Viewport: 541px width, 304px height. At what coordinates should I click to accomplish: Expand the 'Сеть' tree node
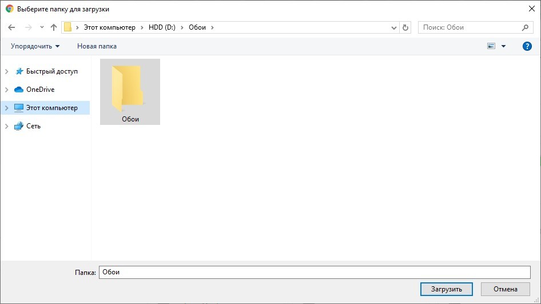click(x=6, y=126)
